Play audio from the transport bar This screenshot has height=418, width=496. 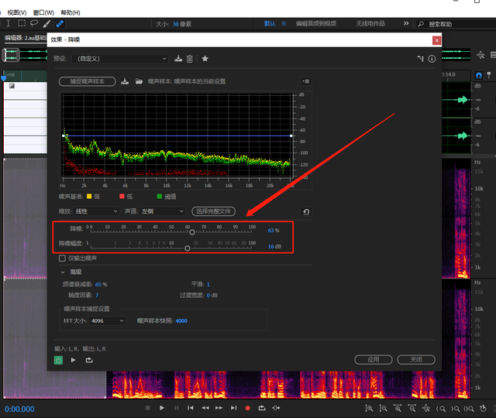tap(162, 408)
